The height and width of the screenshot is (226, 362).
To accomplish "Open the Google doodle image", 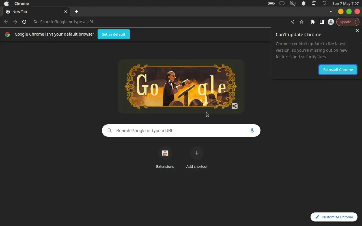I will 181,86.
